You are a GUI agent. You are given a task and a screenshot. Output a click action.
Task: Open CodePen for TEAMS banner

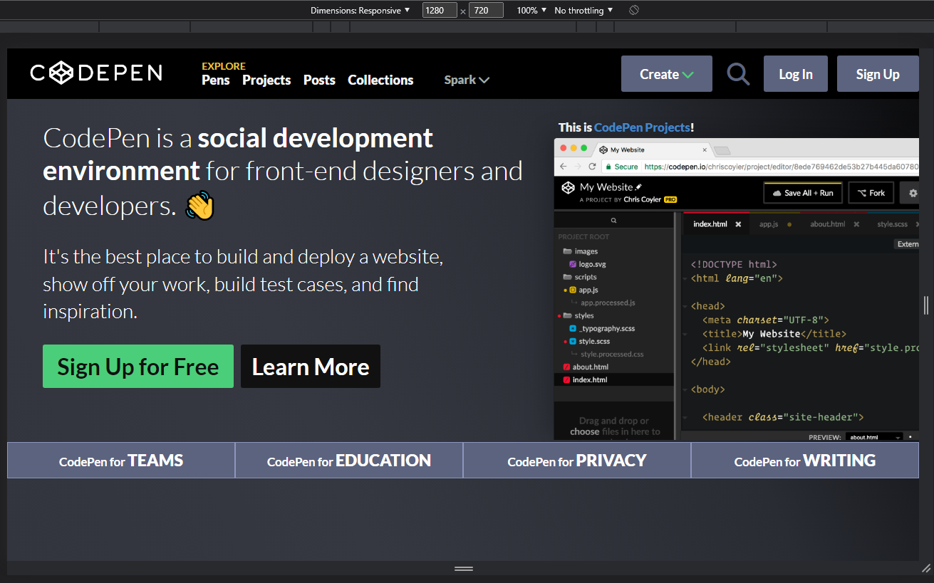pyautogui.click(x=121, y=461)
